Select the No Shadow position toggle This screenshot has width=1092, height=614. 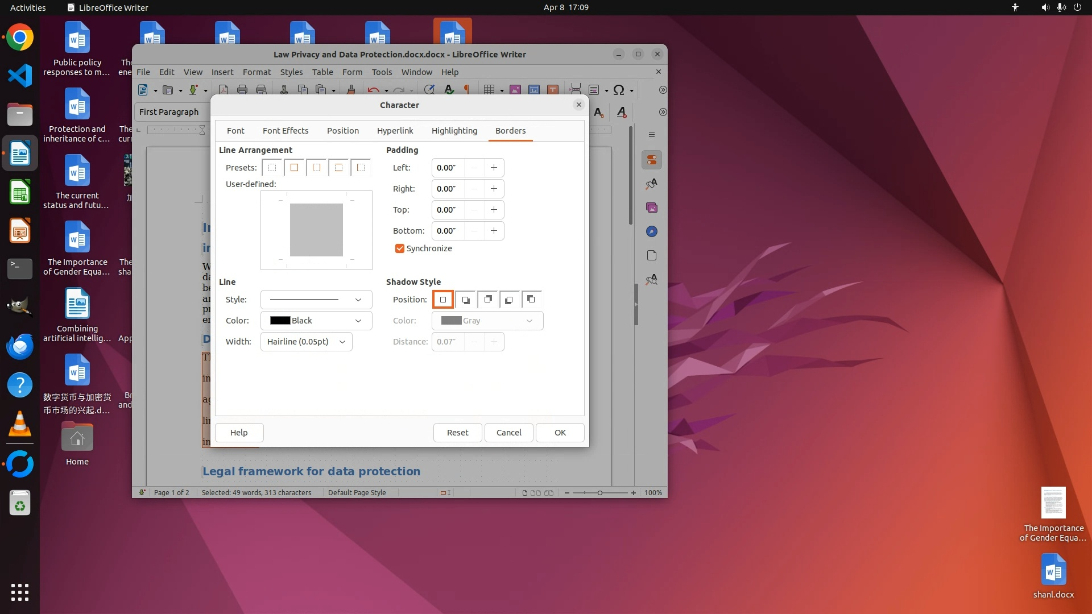pyautogui.click(x=443, y=300)
